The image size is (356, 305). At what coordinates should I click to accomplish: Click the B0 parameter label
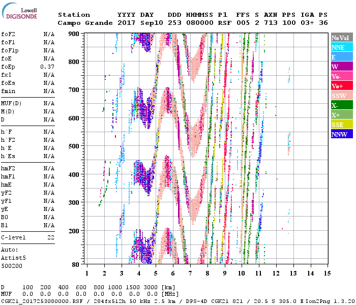pos(4,218)
